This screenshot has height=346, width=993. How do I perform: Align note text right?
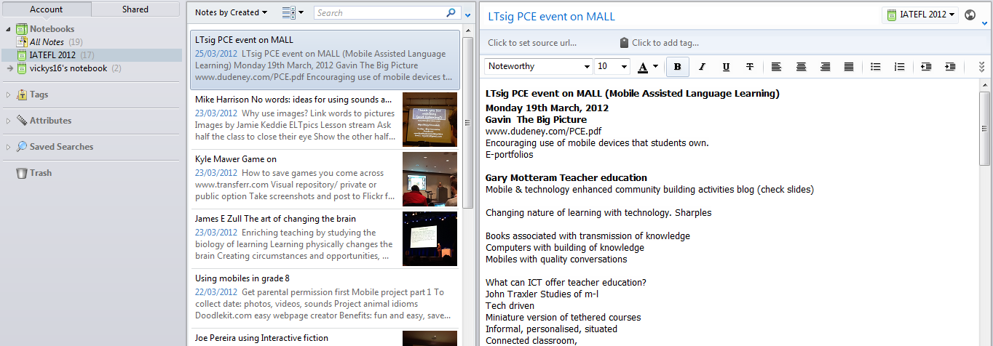click(x=825, y=66)
